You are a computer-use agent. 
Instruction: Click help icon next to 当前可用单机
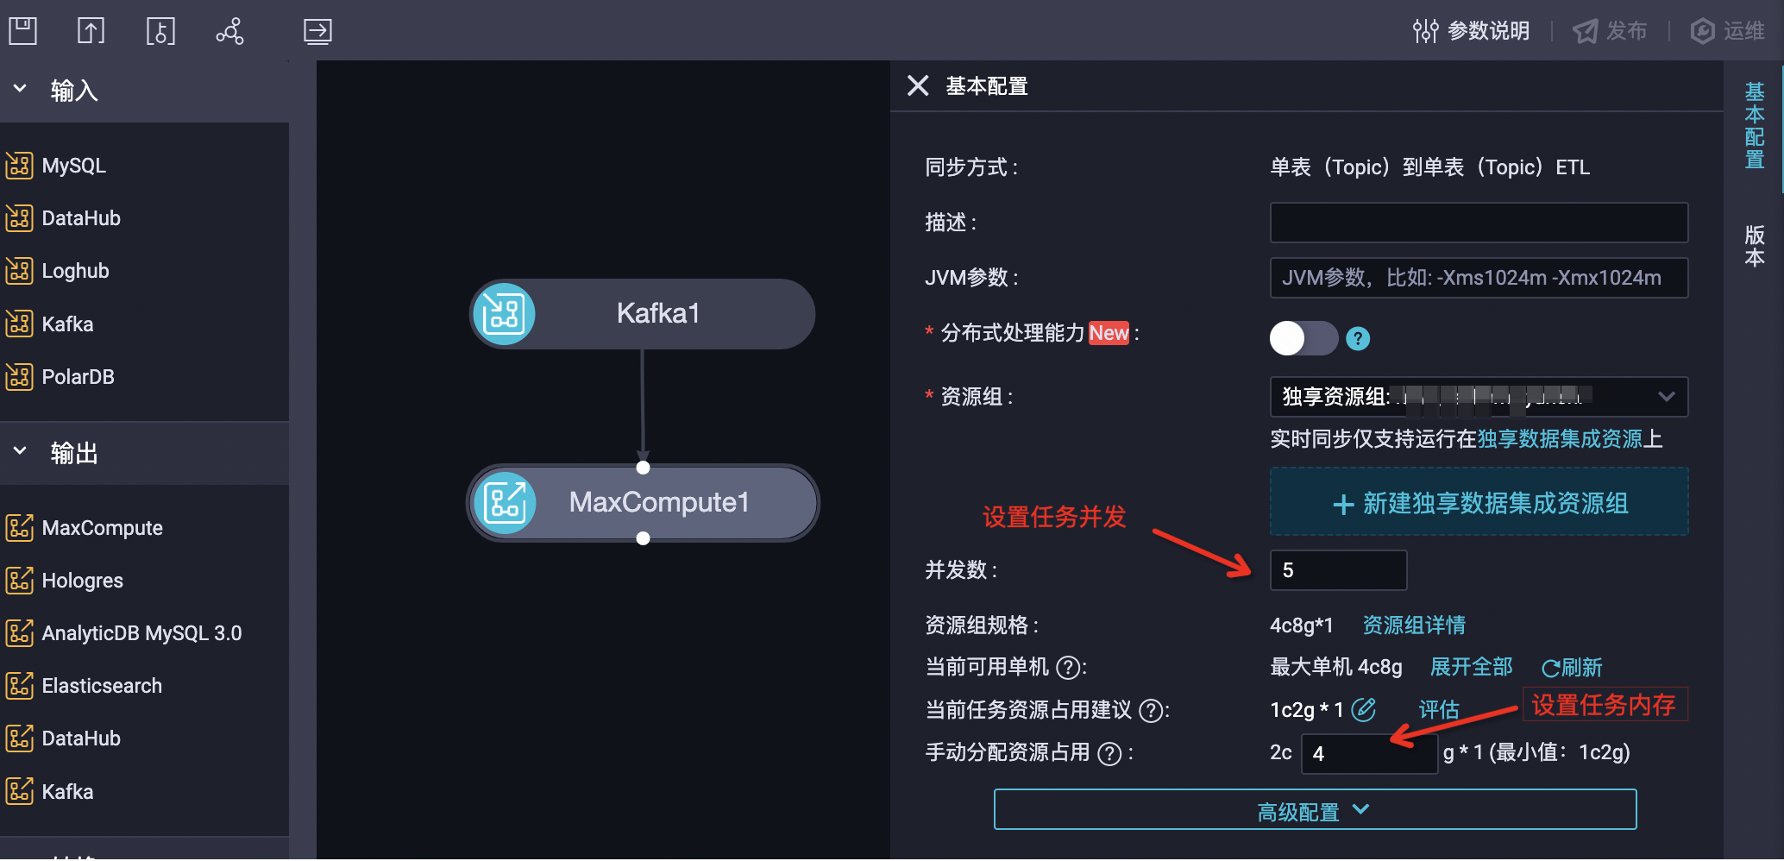(1068, 667)
